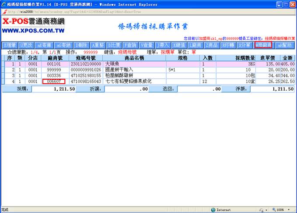Click the 淨額 net amount field
The width and height of the screenshot is (297, 213).
(x=272, y=89)
